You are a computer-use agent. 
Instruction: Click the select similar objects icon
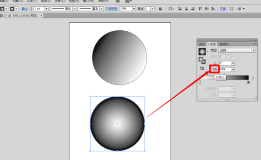tap(240, 9)
